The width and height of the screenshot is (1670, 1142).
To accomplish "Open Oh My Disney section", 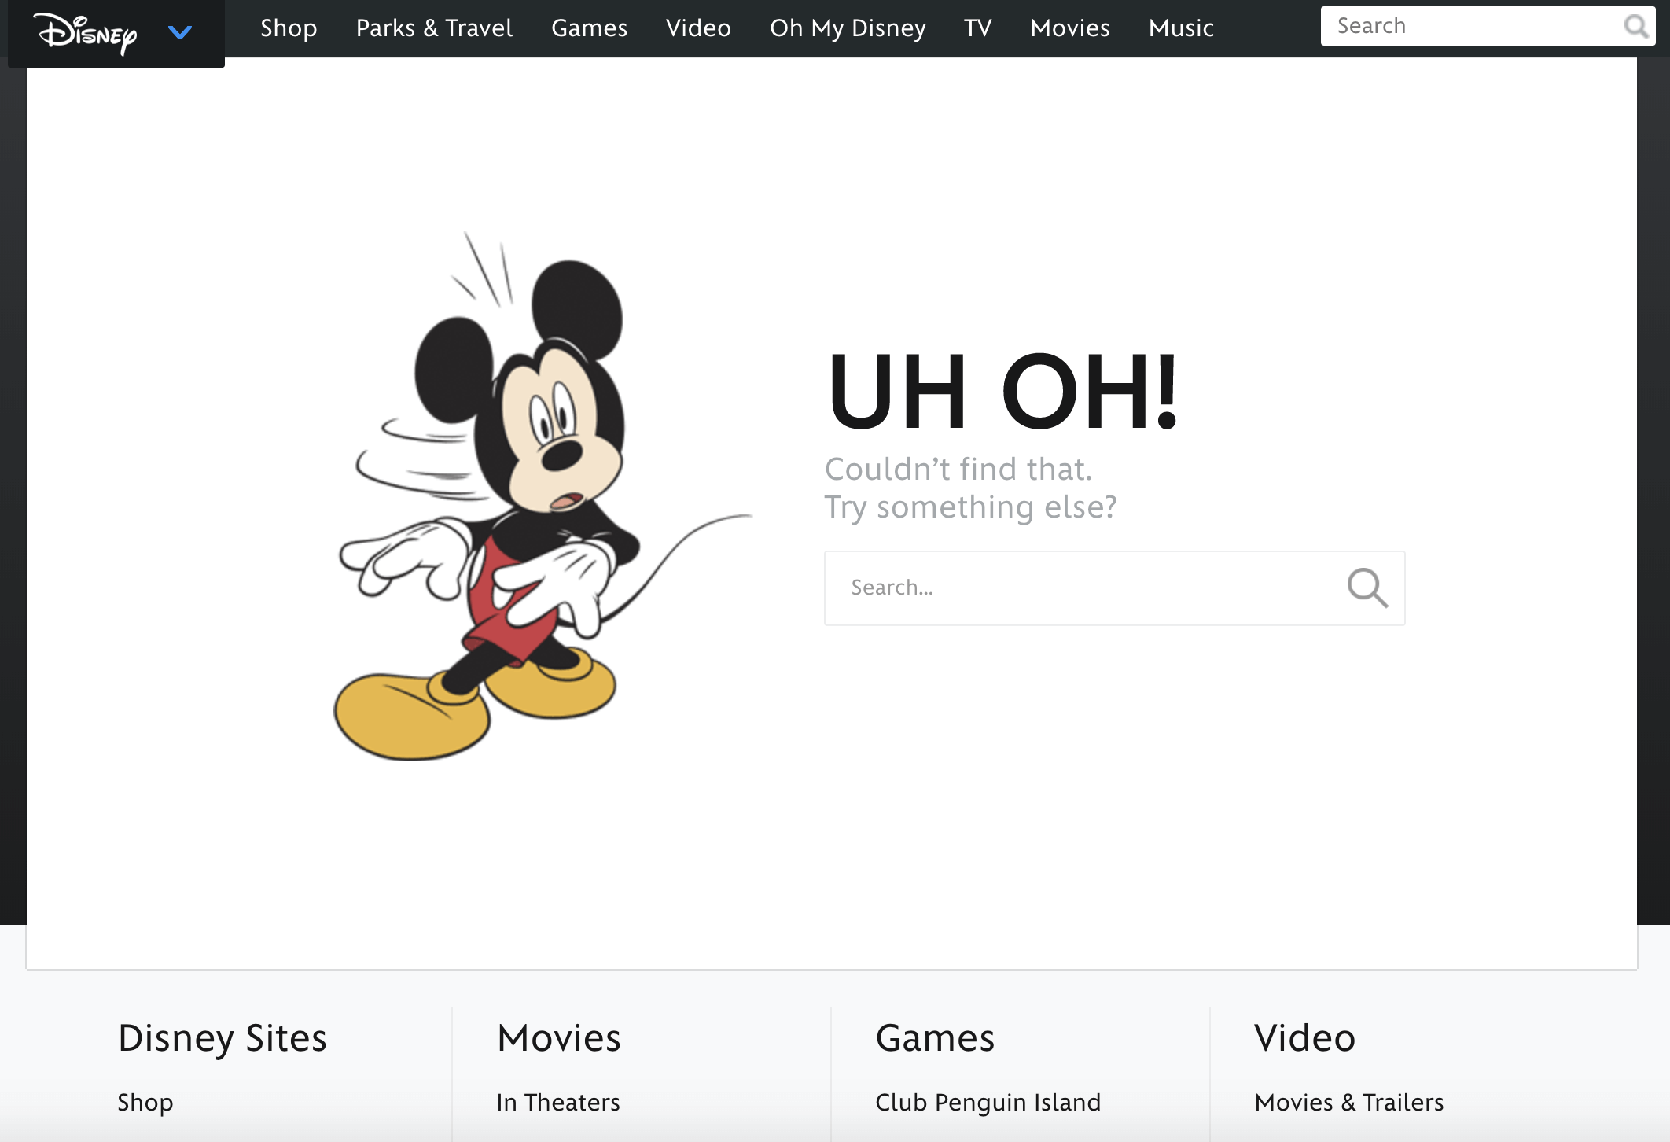I will [x=848, y=28].
